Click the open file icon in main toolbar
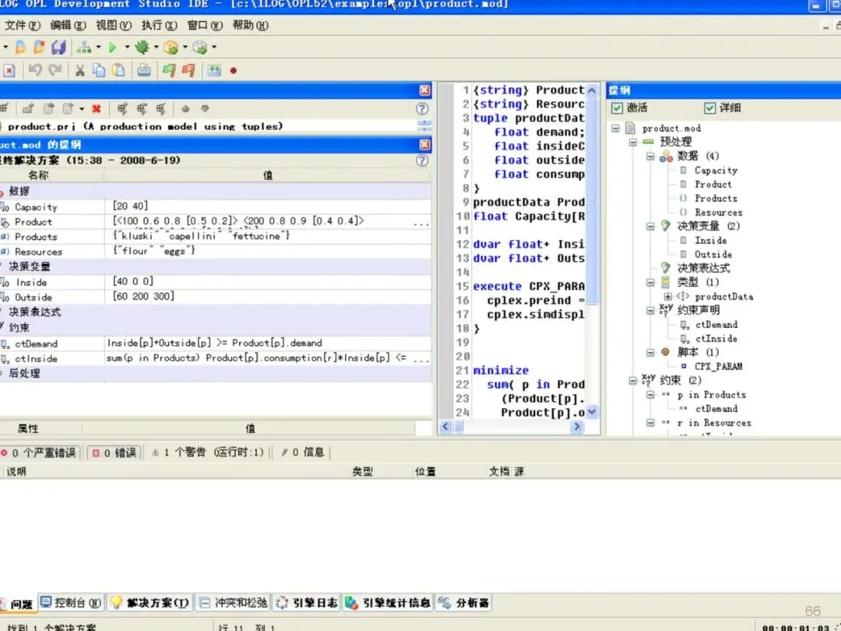841x631 pixels. [20, 48]
